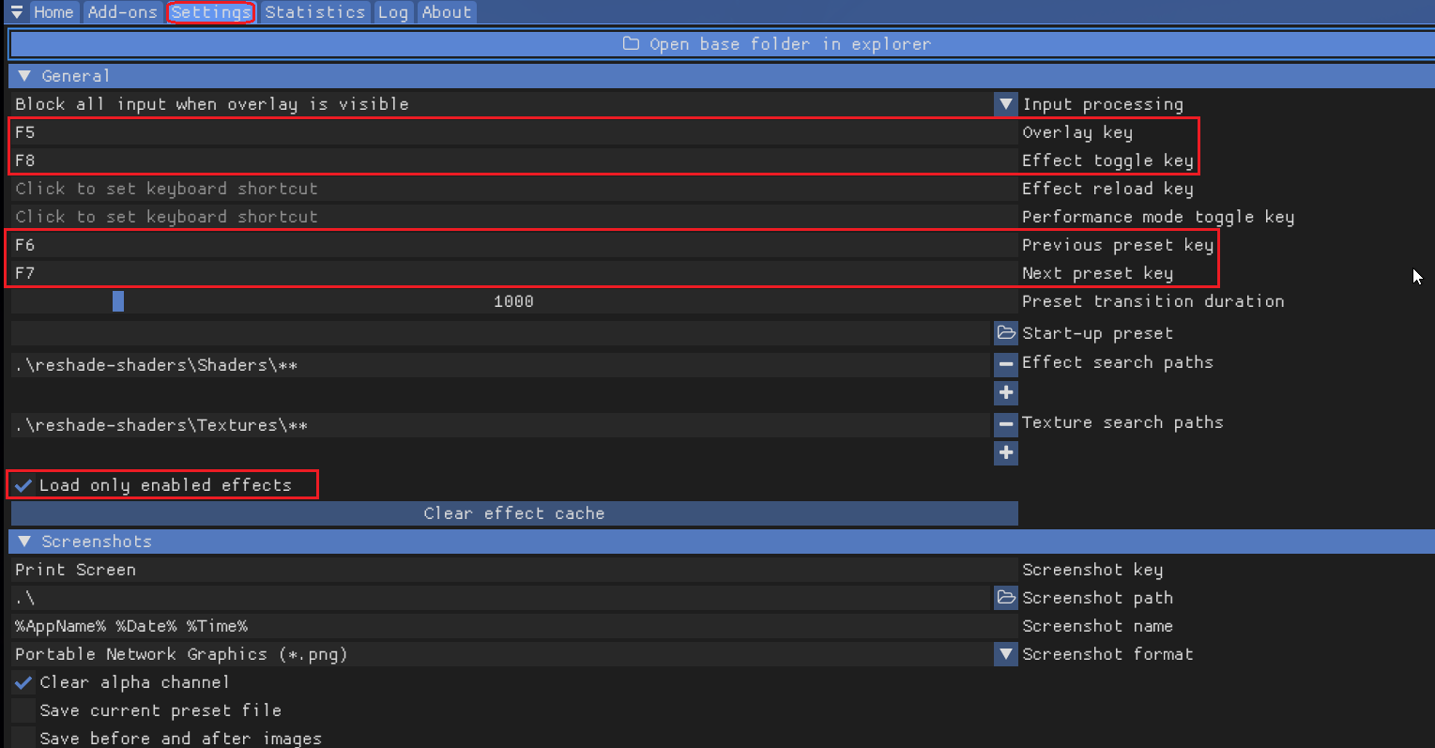Open base folder in explorer

721,44
